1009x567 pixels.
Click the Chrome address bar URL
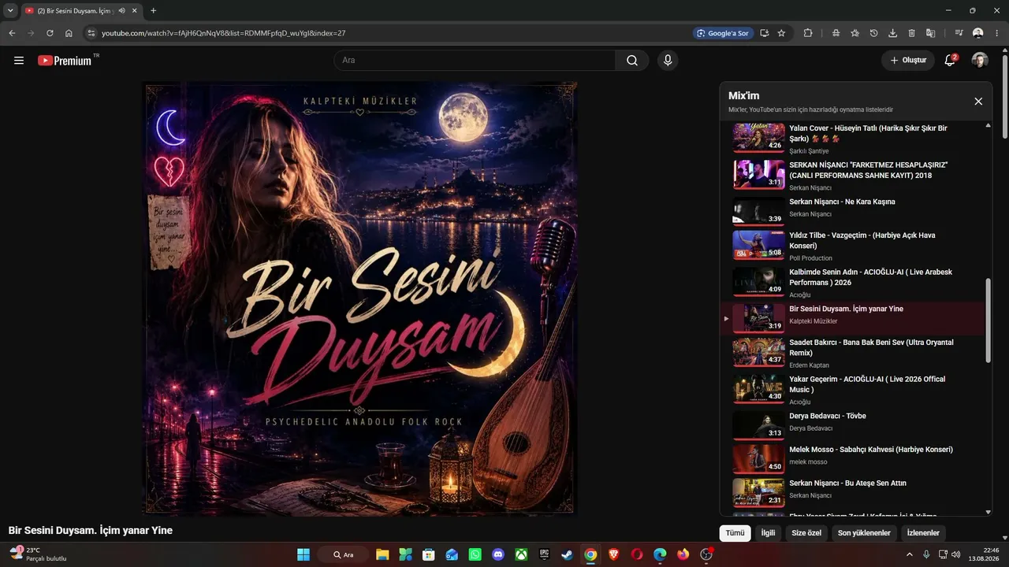click(x=224, y=33)
